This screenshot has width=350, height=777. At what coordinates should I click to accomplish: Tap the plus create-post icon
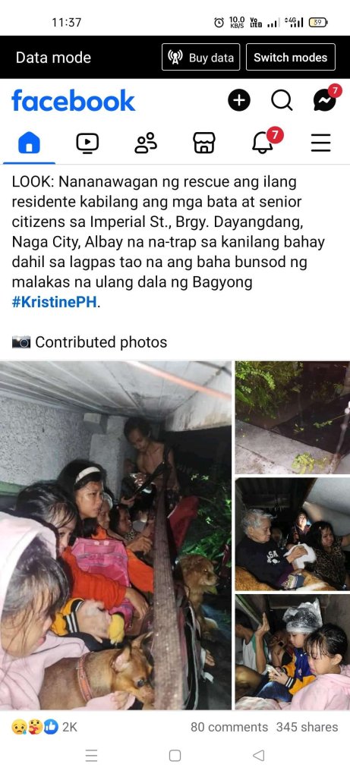click(x=239, y=101)
